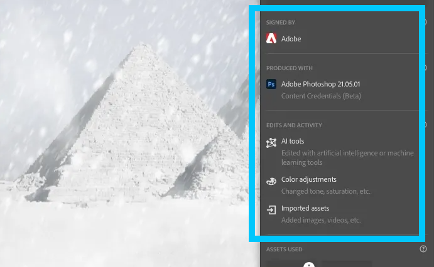
Task: Click the Imported assets icon
Action: click(271, 210)
